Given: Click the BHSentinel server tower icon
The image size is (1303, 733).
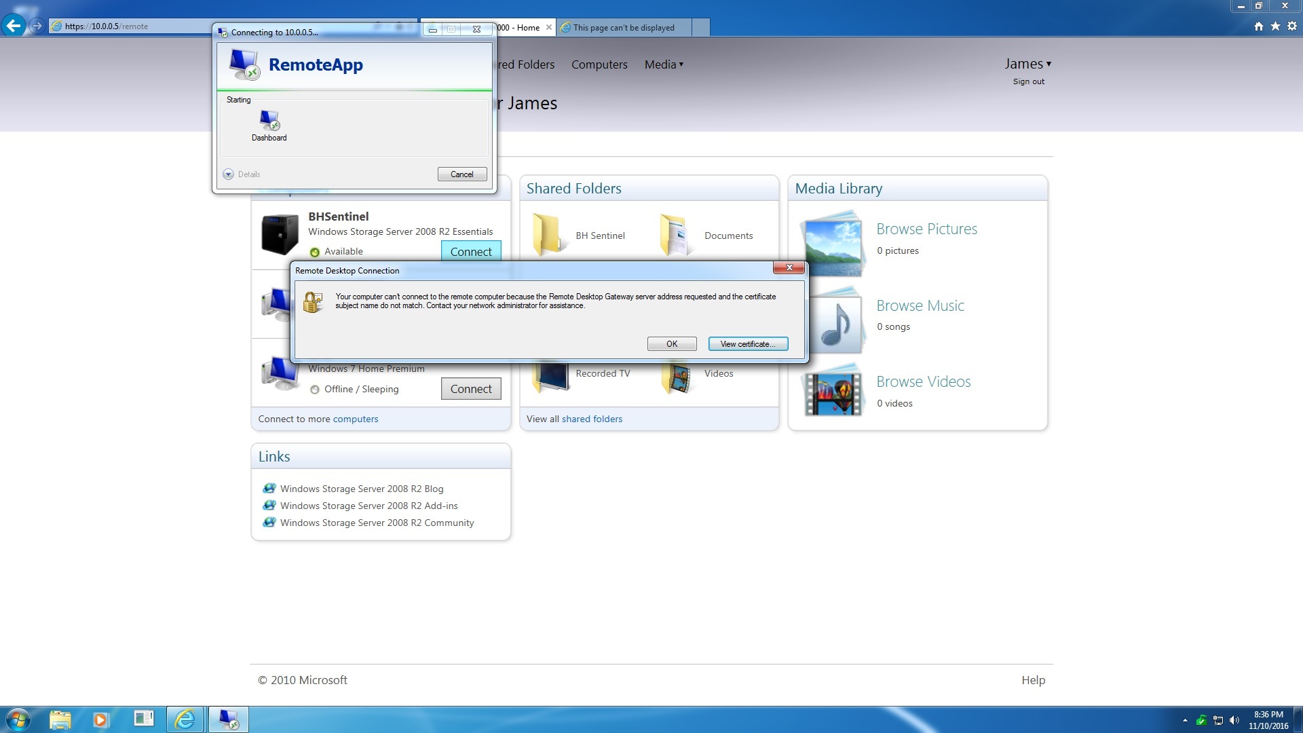Looking at the screenshot, I should tap(280, 234).
